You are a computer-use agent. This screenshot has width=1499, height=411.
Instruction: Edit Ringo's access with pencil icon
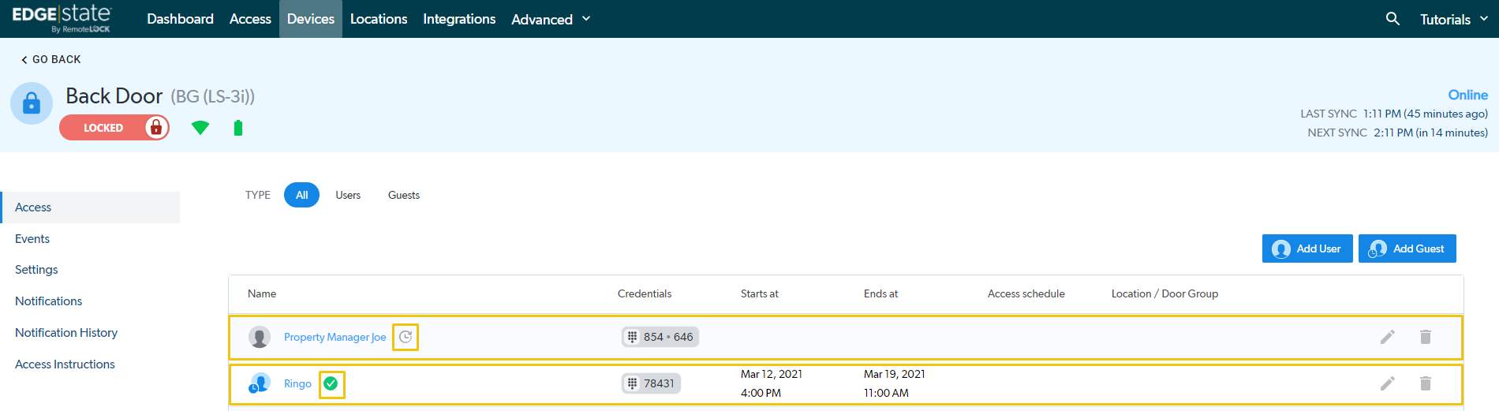coord(1387,383)
